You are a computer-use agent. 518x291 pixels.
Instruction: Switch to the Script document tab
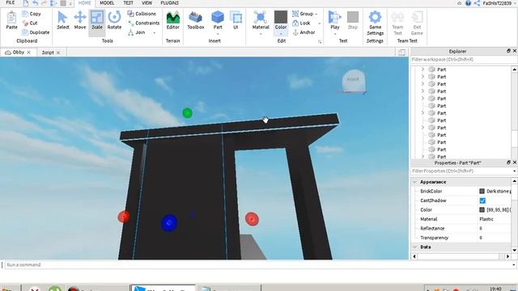coord(48,53)
